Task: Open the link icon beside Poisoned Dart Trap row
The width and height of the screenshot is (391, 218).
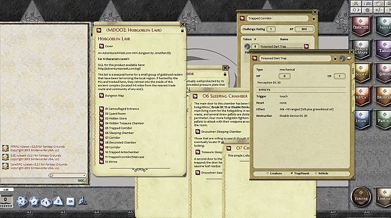Action: click(306, 46)
